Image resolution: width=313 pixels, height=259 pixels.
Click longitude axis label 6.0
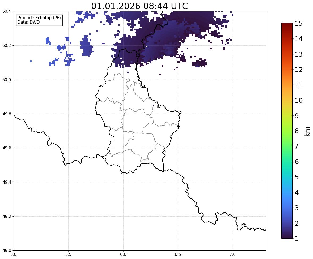[x=123, y=254]
